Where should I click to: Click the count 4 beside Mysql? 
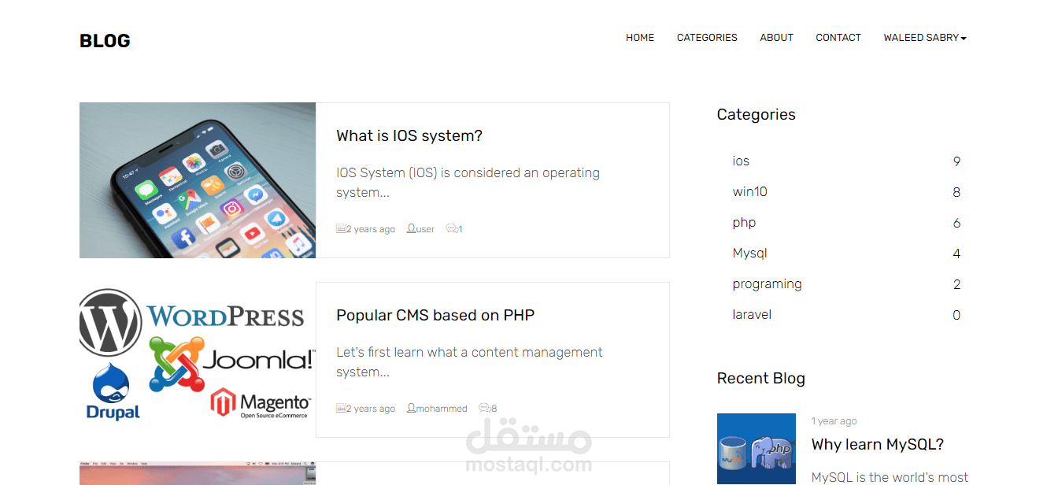click(x=956, y=254)
